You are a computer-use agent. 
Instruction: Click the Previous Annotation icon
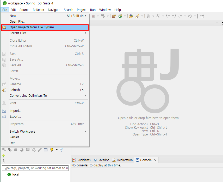158,16
